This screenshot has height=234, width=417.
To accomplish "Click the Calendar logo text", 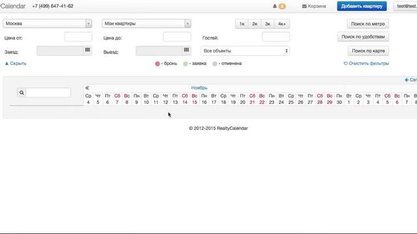I will click(13, 6).
